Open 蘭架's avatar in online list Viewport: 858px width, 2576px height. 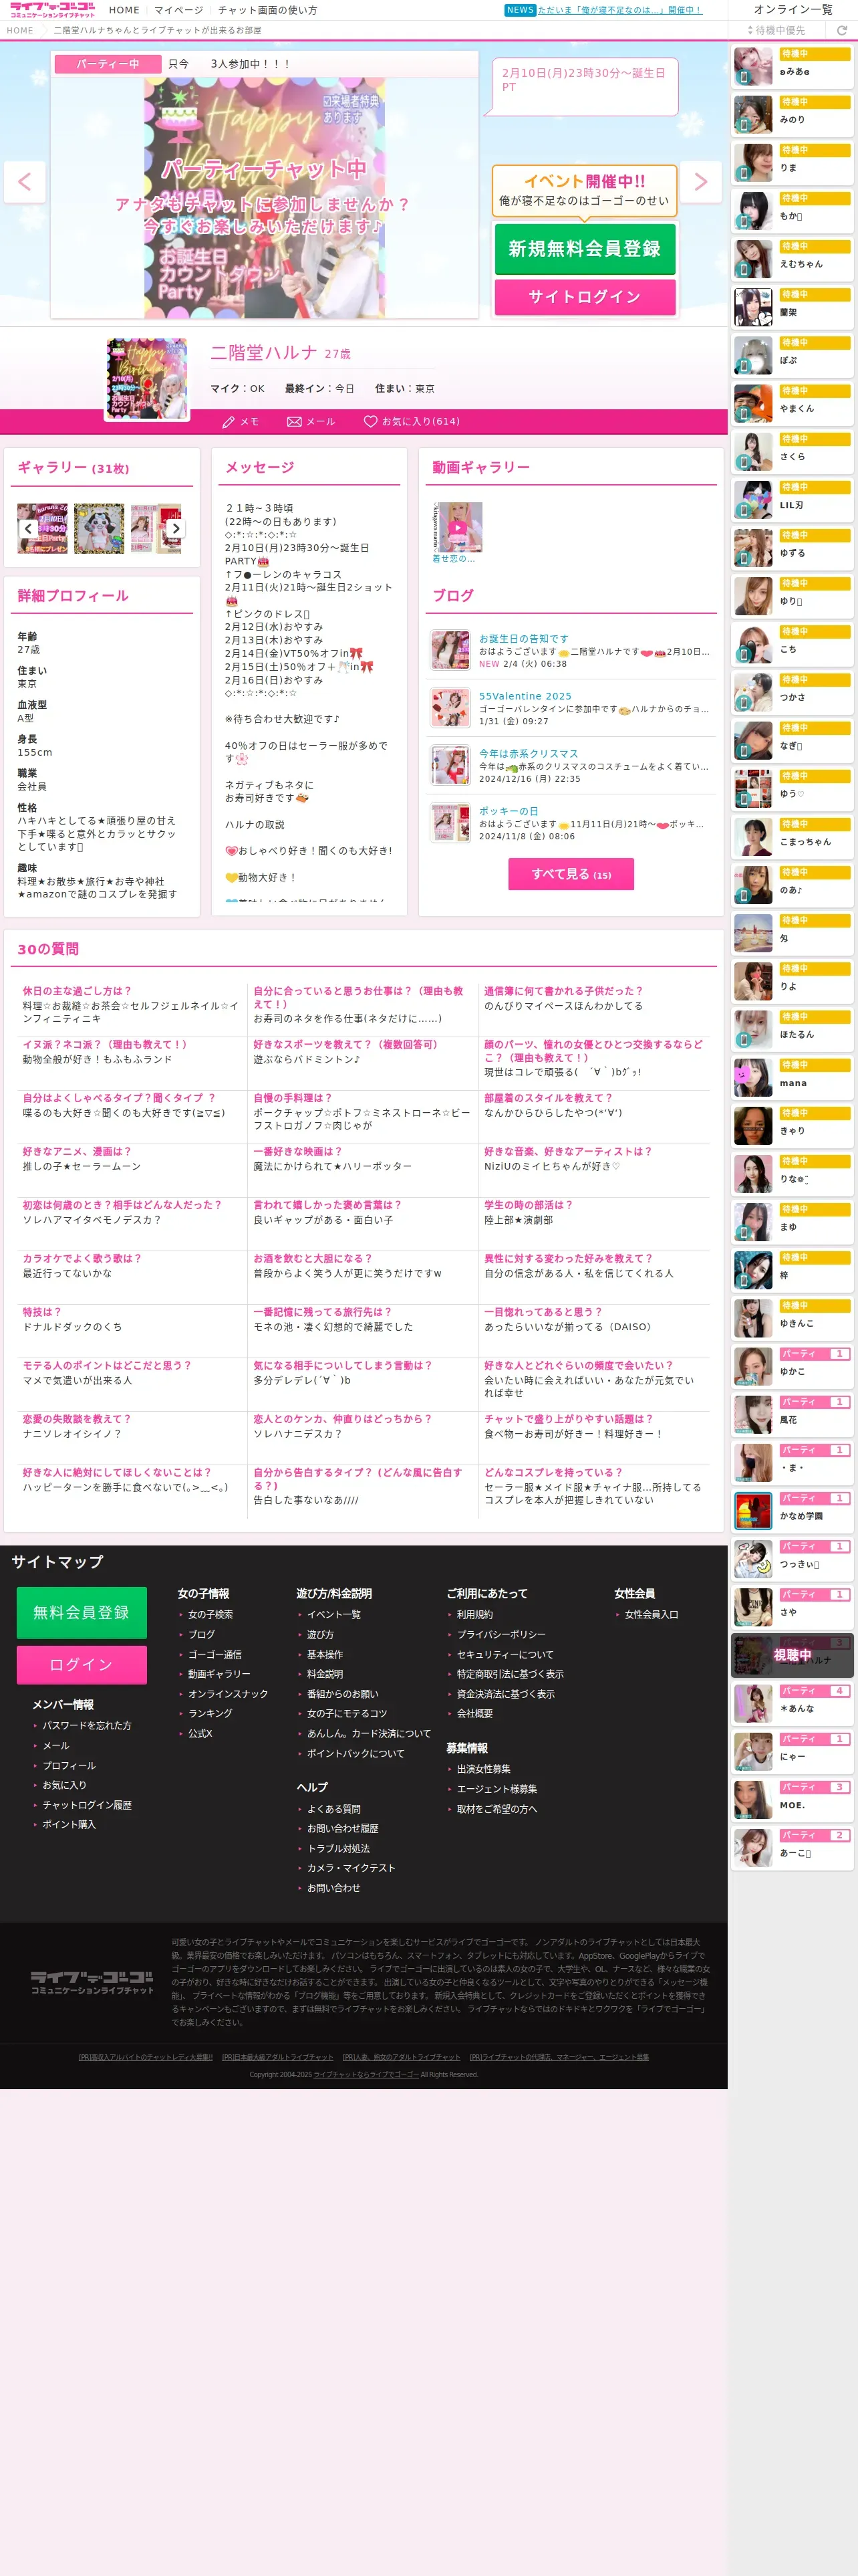click(753, 308)
